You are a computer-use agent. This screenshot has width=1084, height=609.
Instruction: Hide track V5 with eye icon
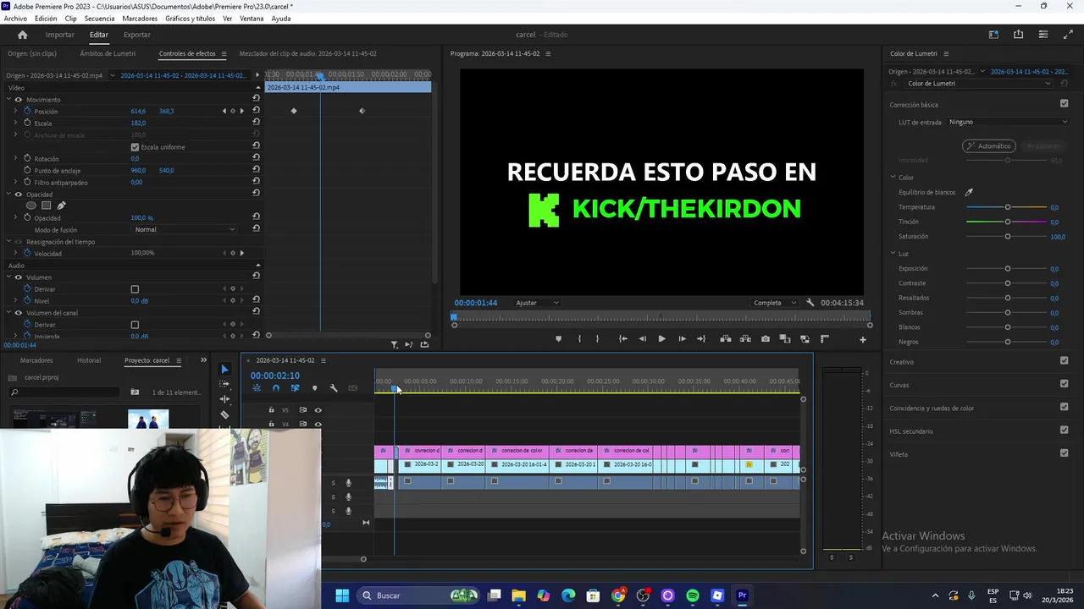pos(318,410)
